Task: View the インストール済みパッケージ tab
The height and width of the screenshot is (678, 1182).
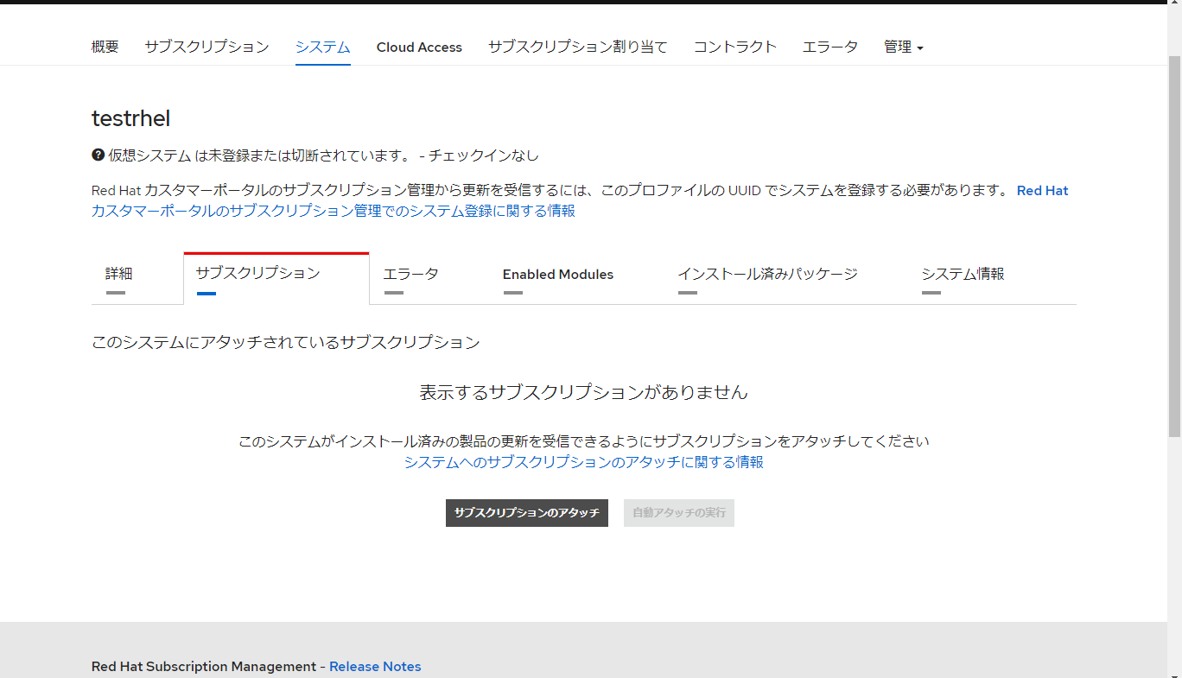Action: pos(768,274)
